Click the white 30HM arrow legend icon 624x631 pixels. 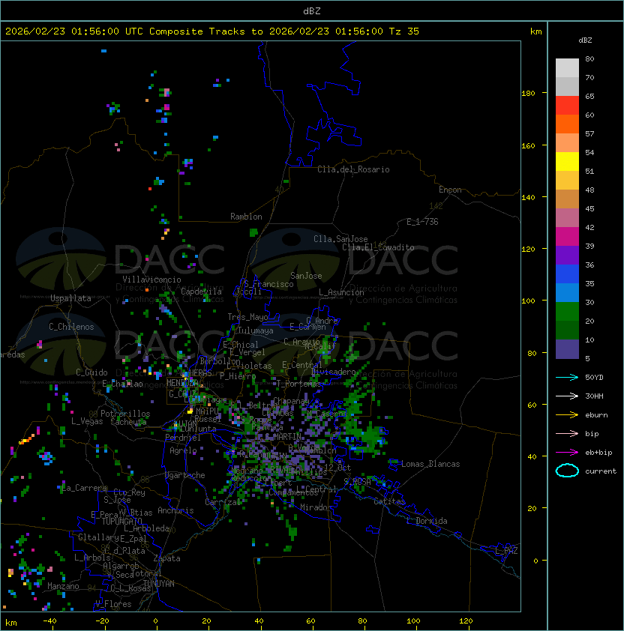click(567, 396)
